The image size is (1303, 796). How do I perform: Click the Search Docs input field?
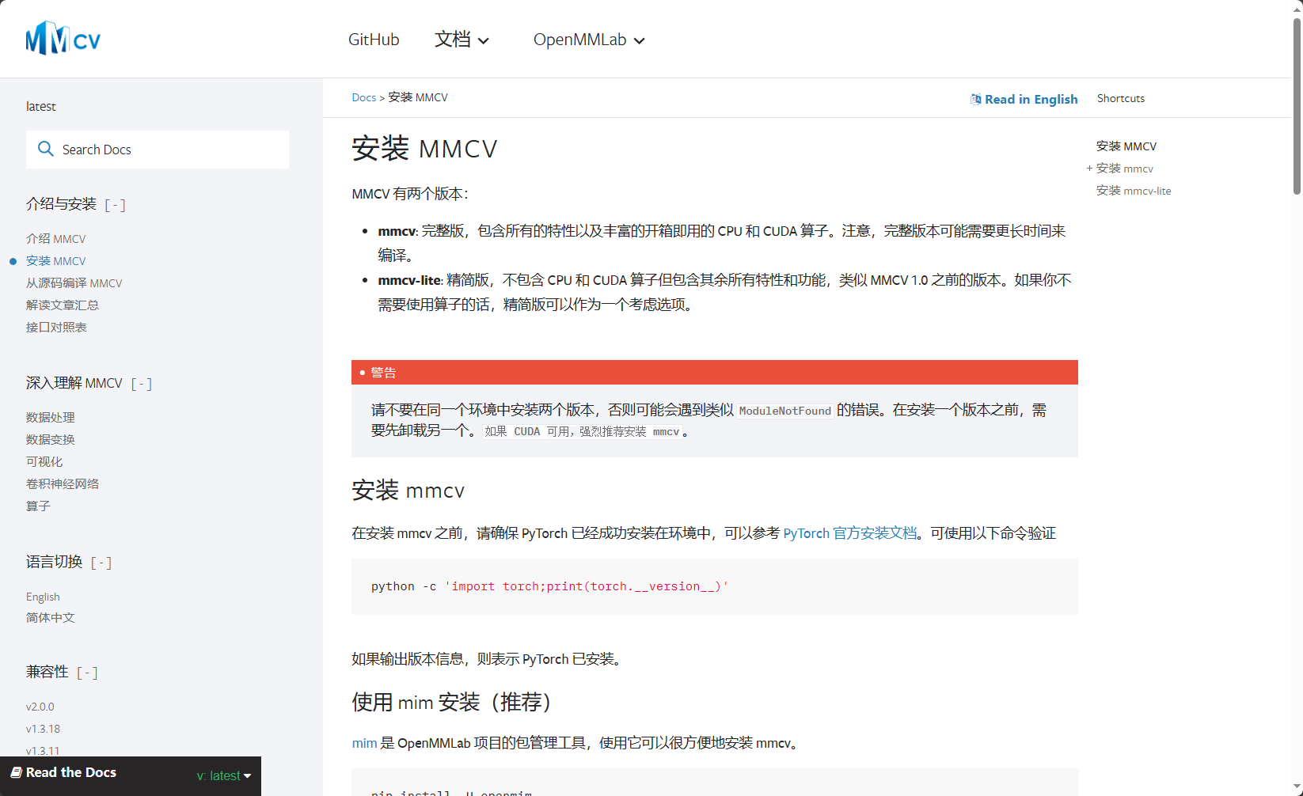(158, 149)
